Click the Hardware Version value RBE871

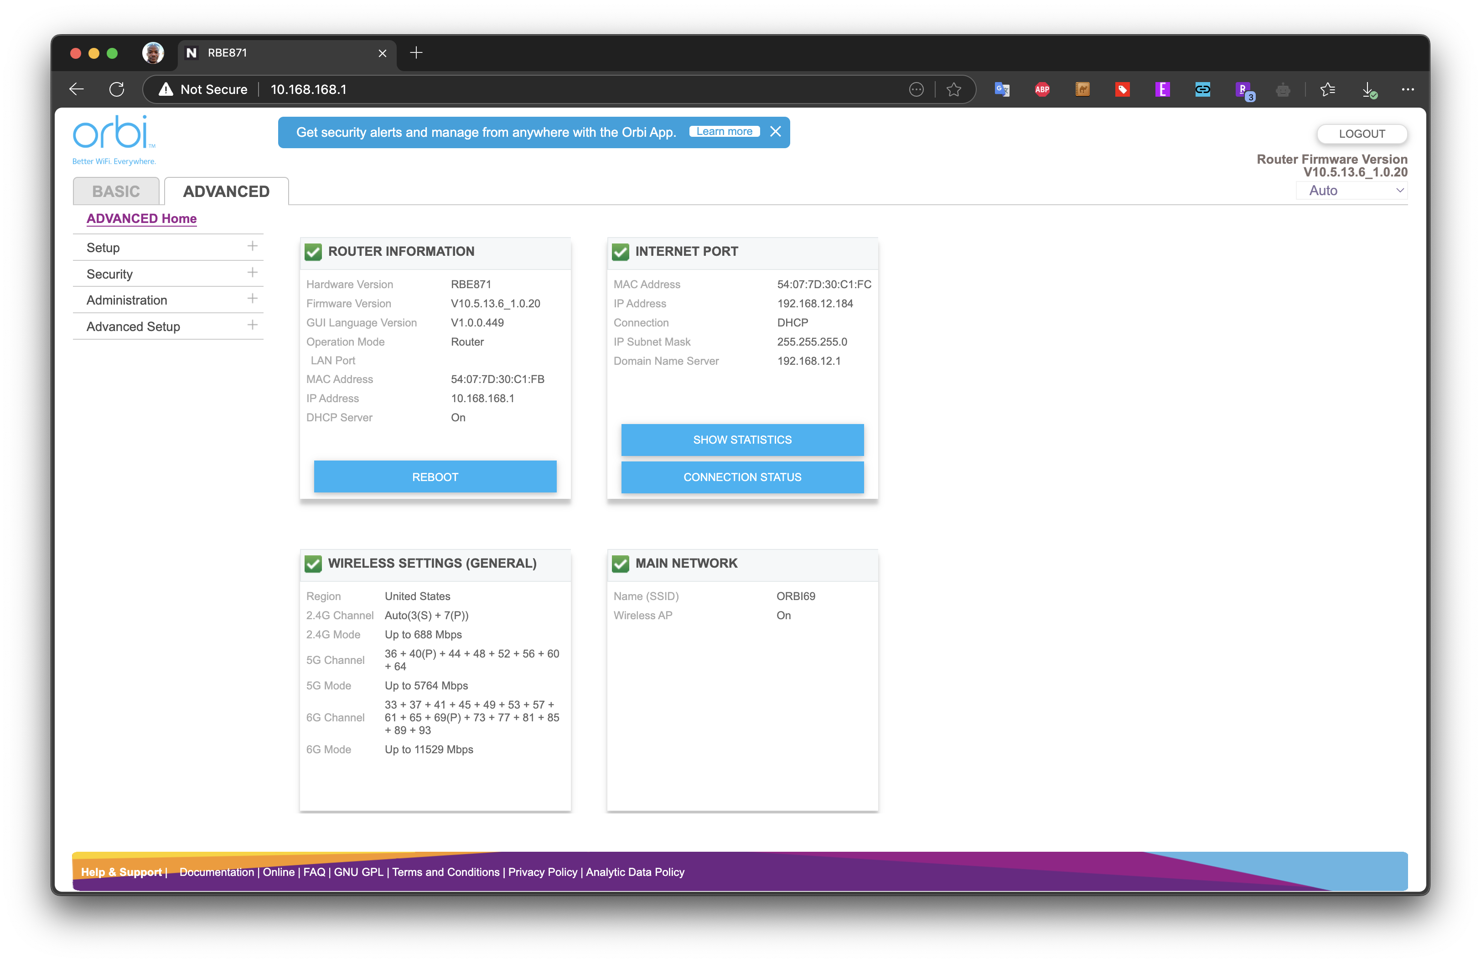(x=471, y=285)
